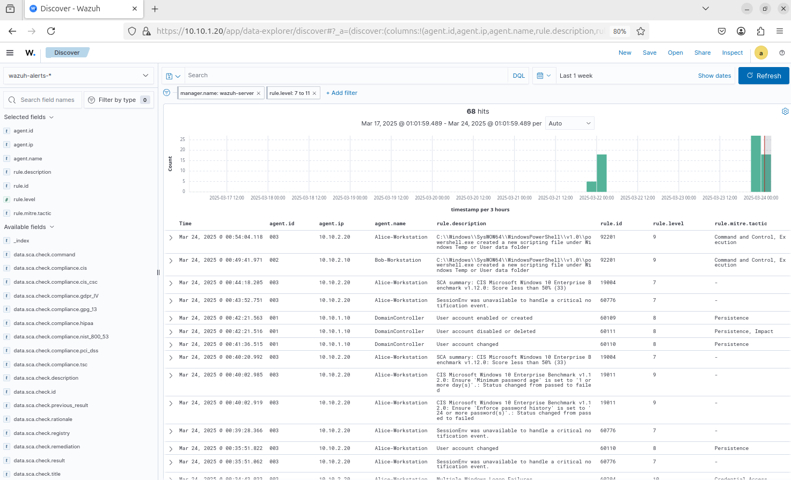Remove the manager.name wazuh-server filter
The height and width of the screenshot is (480, 791).
click(x=259, y=93)
